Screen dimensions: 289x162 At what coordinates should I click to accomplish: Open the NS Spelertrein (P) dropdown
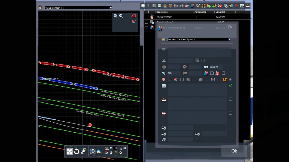point(111,8)
